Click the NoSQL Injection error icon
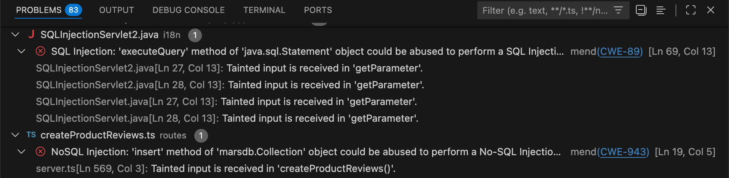 (x=40, y=152)
